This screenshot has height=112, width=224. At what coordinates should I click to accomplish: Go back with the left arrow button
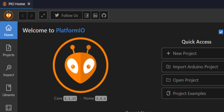coord(23,16)
